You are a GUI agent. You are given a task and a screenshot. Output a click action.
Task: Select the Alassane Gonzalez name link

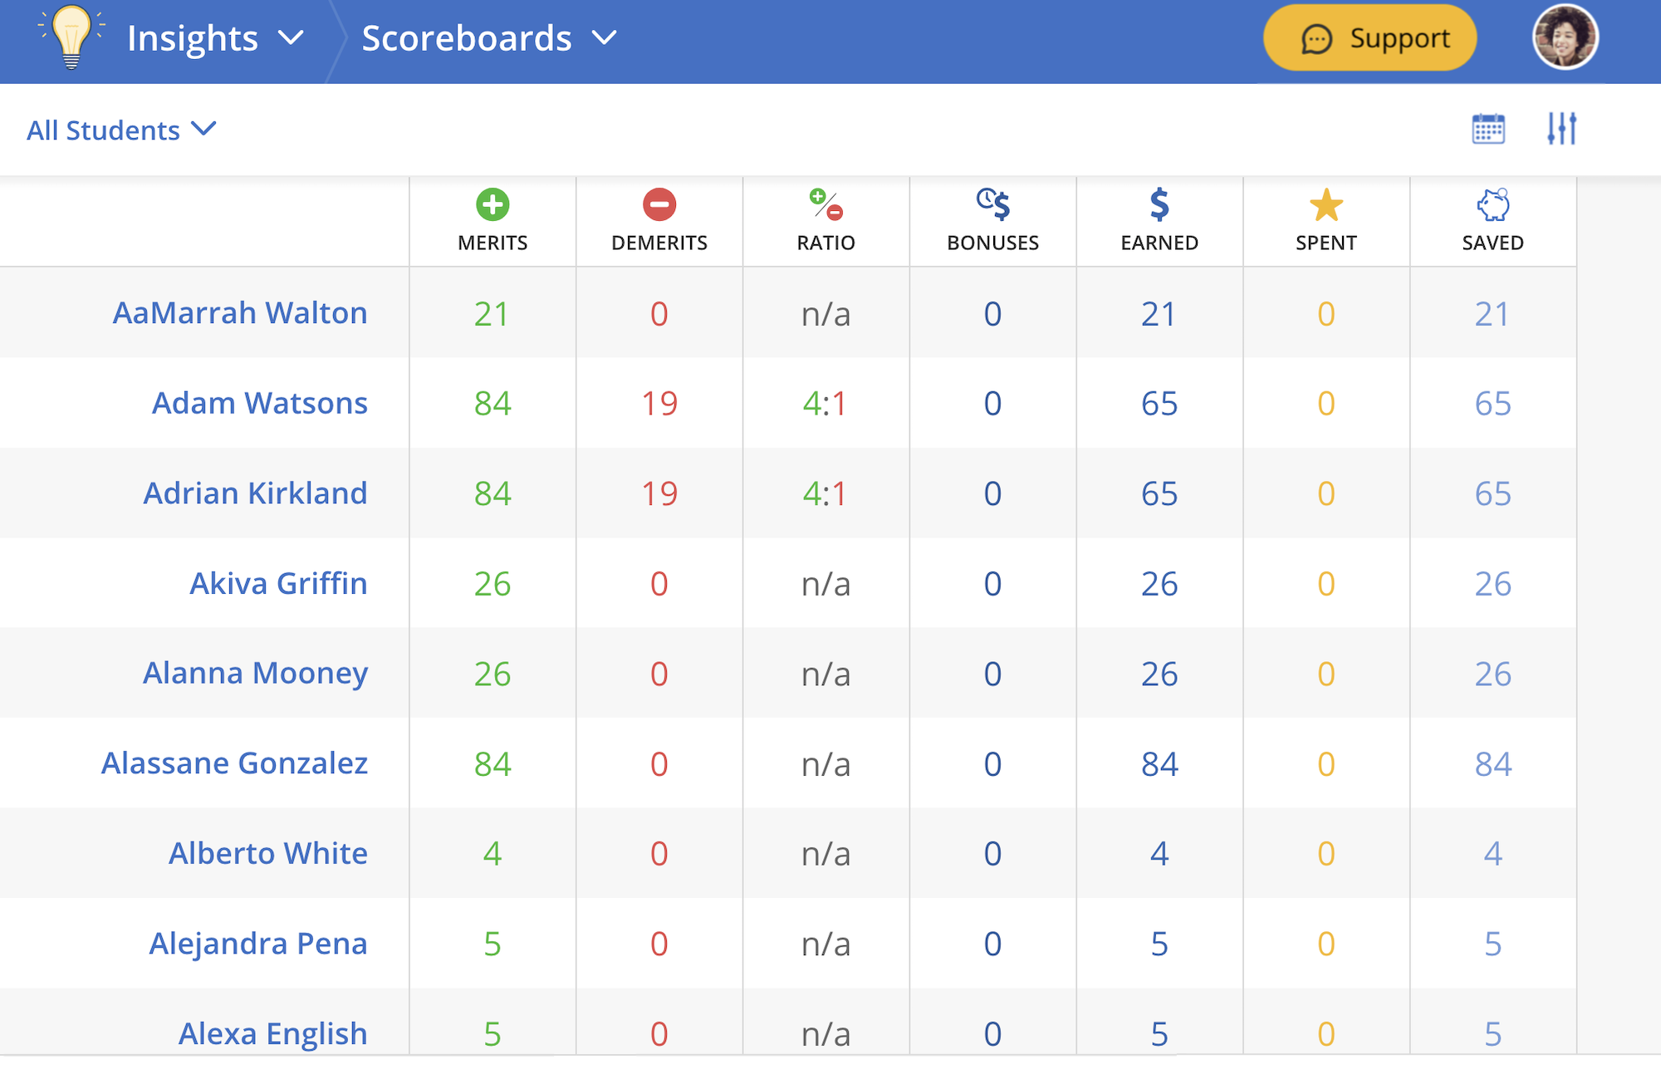point(234,763)
